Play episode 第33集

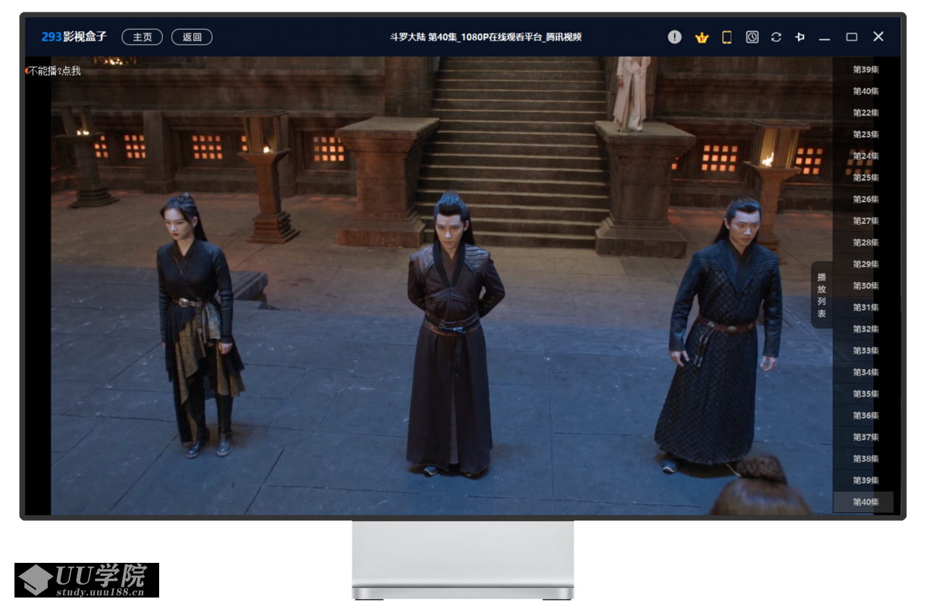[865, 351]
